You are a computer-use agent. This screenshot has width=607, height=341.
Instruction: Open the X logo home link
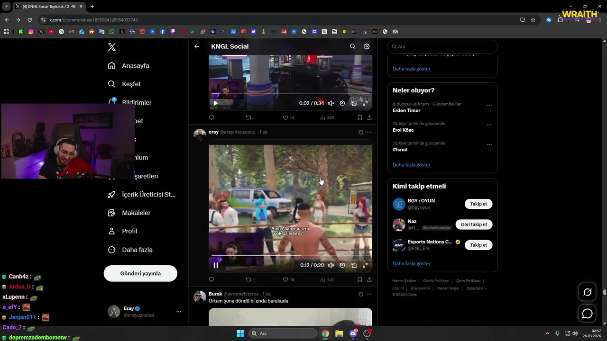pos(111,47)
